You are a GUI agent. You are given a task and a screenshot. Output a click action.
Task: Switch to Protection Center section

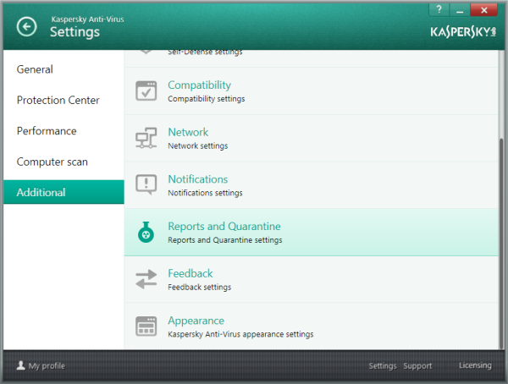click(x=58, y=100)
